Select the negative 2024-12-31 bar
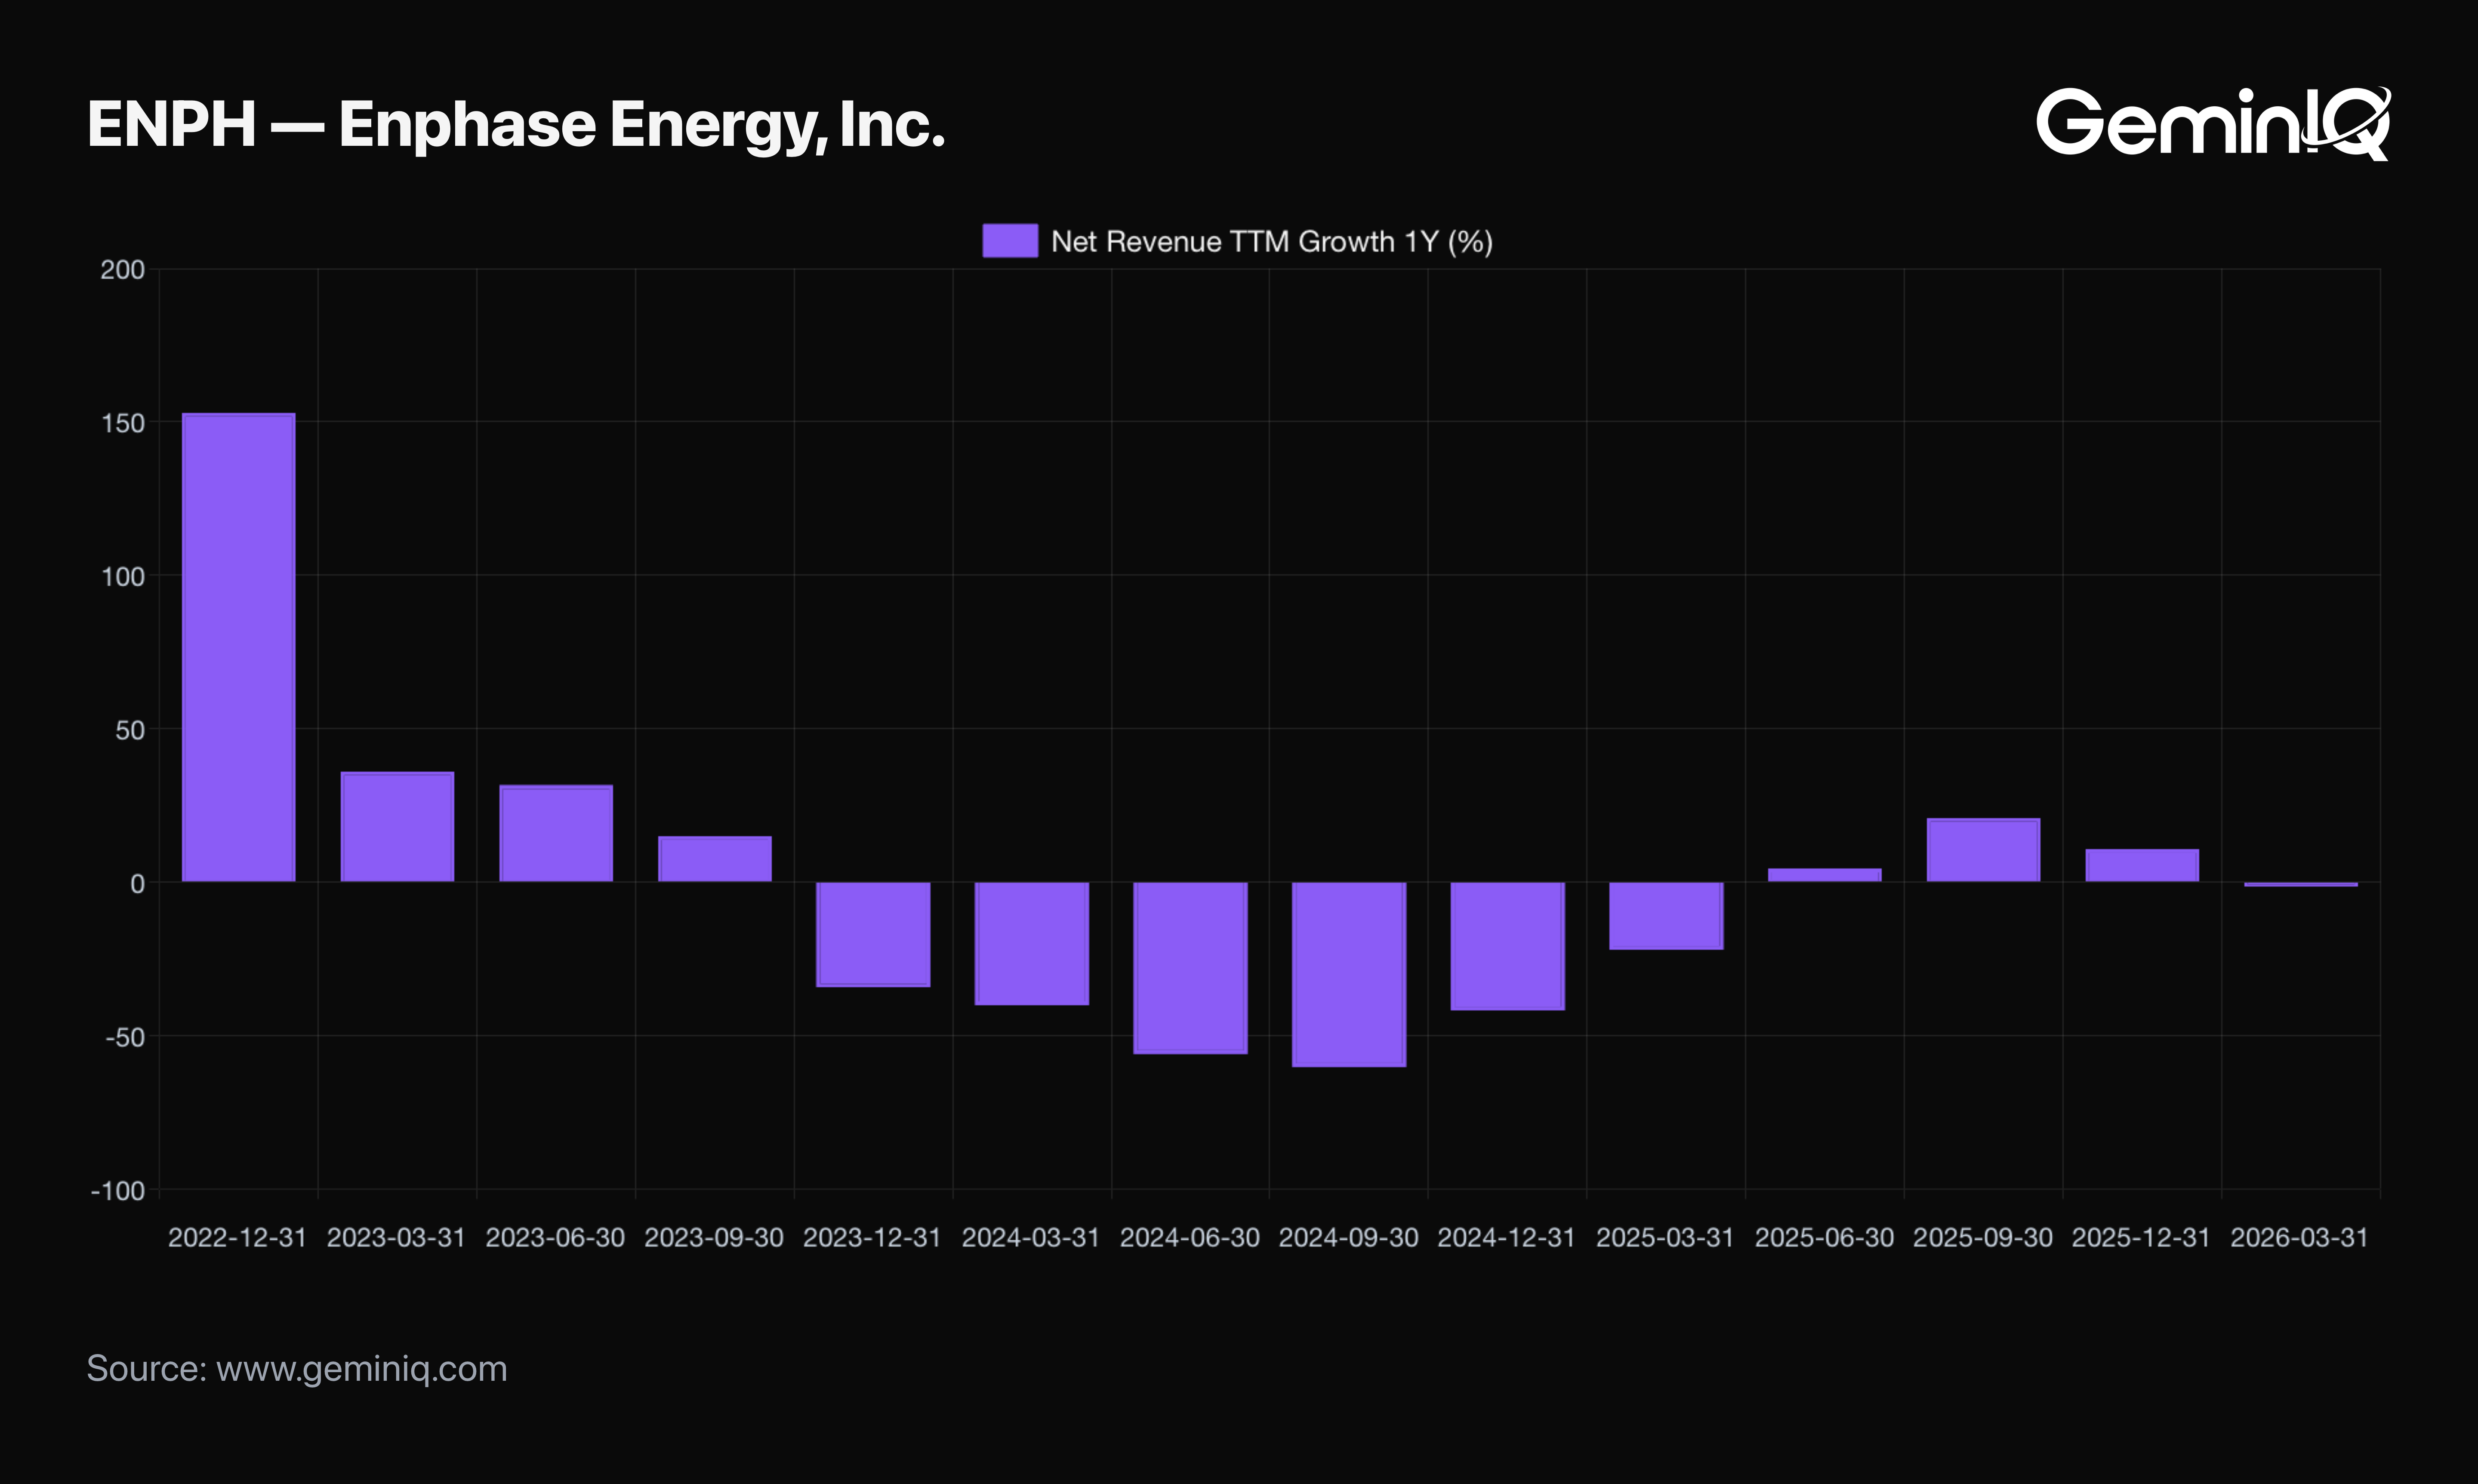 tap(1508, 946)
